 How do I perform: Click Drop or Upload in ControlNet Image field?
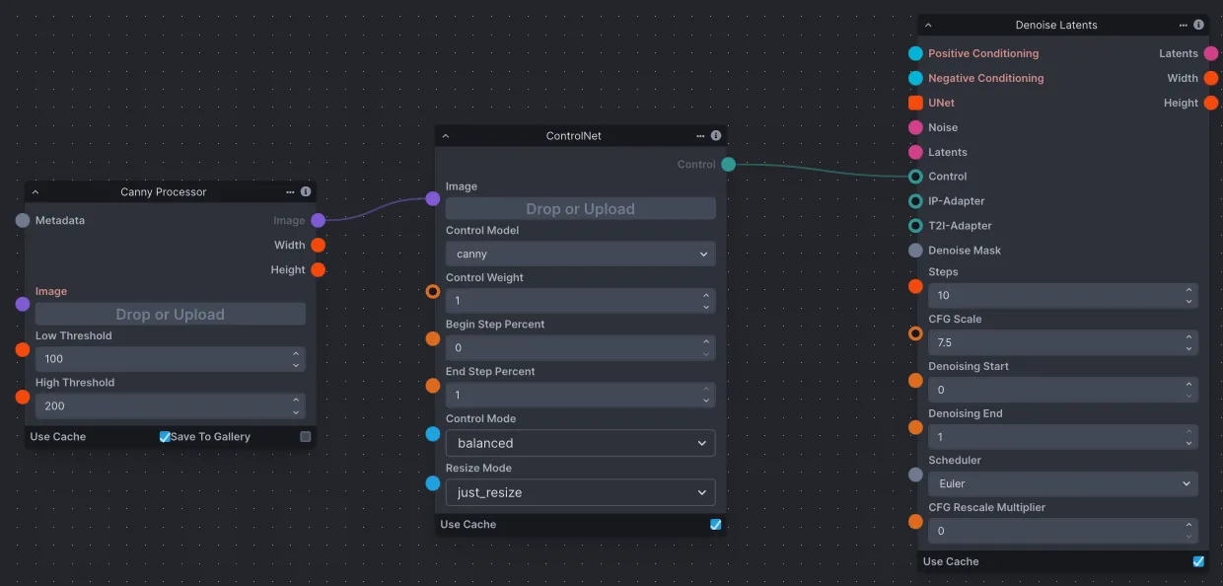(x=580, y=208)
